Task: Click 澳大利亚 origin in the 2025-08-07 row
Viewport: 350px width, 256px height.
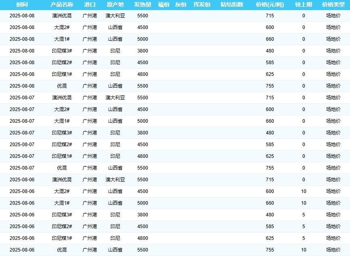Action: (x=115, y=98)
